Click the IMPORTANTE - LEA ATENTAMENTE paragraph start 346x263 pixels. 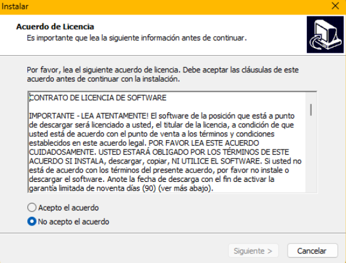pos(89,116)
